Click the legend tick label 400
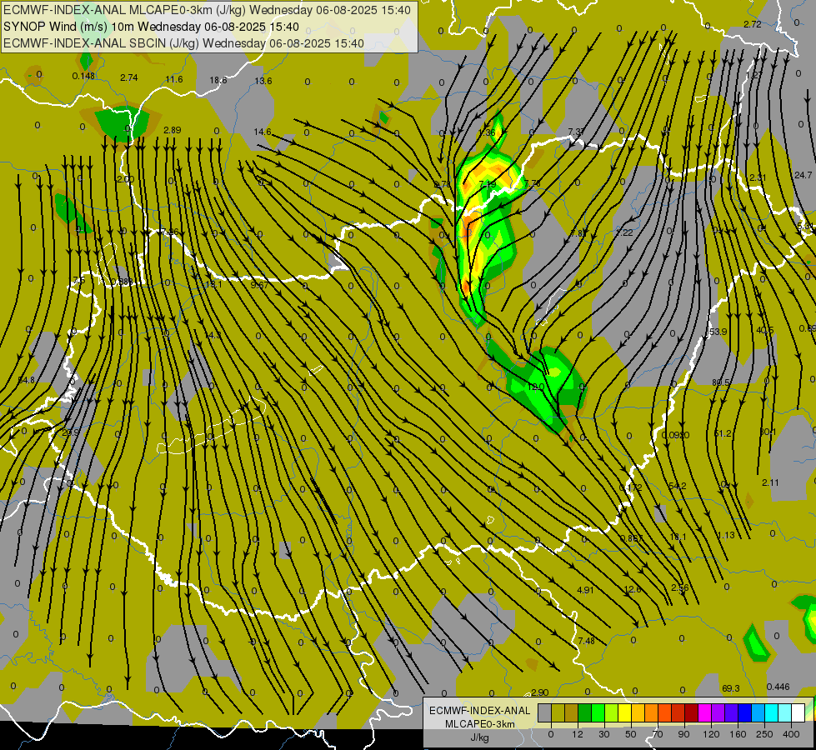This screenshot has height=750, width=816. coord(791,734)
